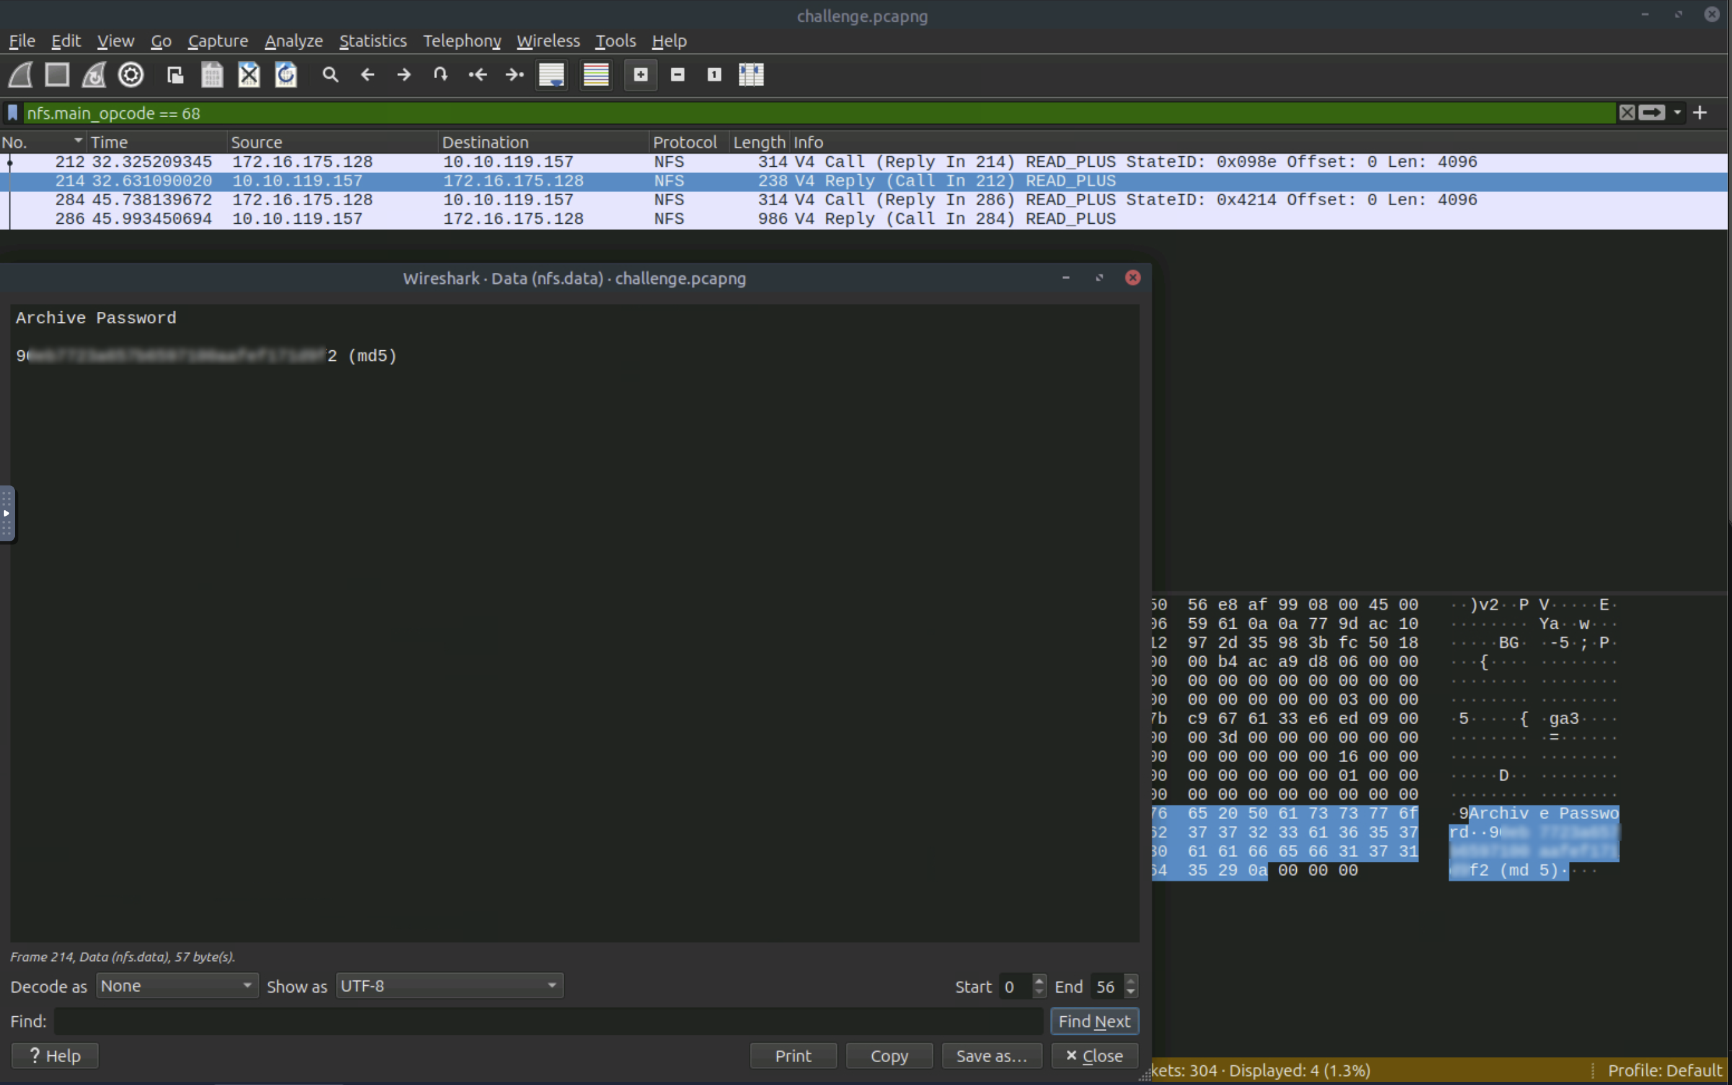Click the Save as… button
The width and height of the screenshot is (1732, 1085).
[991, 1056]
